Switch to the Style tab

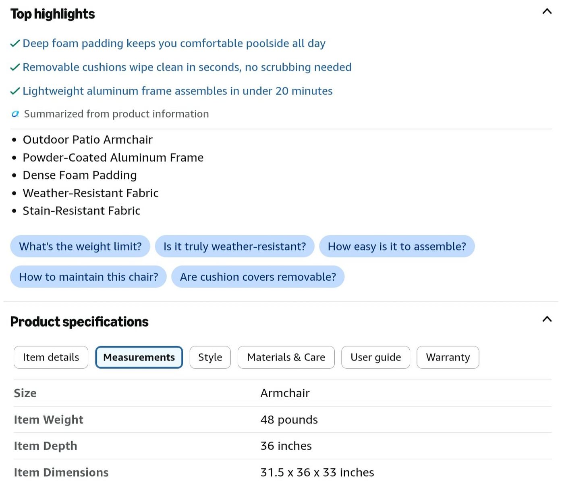tap(210, 357)
